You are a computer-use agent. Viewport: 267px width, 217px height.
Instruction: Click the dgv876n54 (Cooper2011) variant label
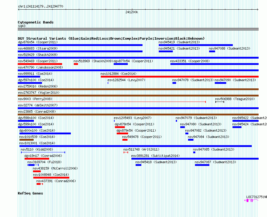[38, 42]
